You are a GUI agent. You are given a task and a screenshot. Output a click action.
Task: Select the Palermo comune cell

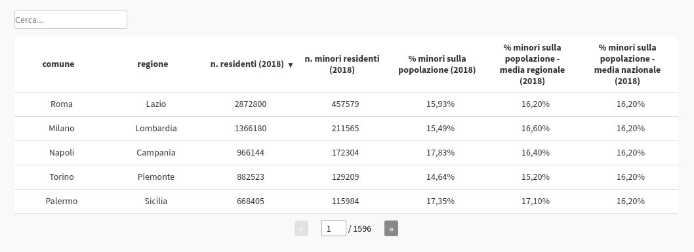(62, 201)
